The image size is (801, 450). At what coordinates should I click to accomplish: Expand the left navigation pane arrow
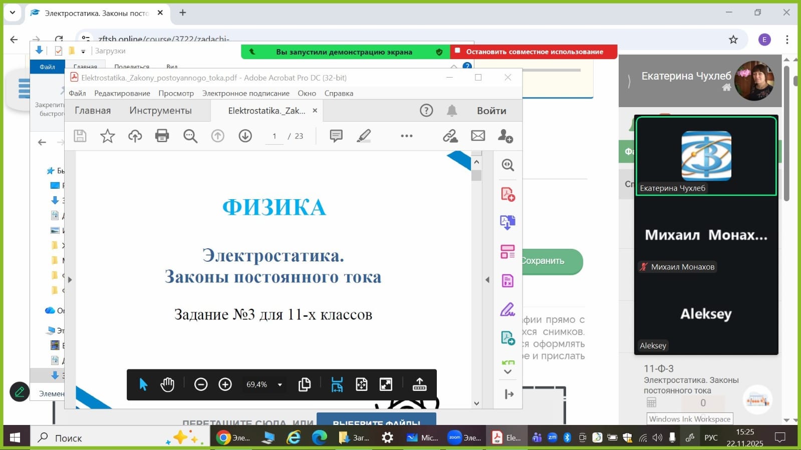point(70,280)
